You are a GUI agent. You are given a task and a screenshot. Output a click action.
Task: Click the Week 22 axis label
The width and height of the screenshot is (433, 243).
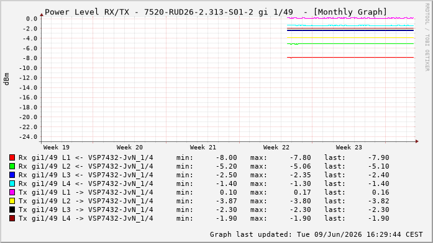pos(276,148)
